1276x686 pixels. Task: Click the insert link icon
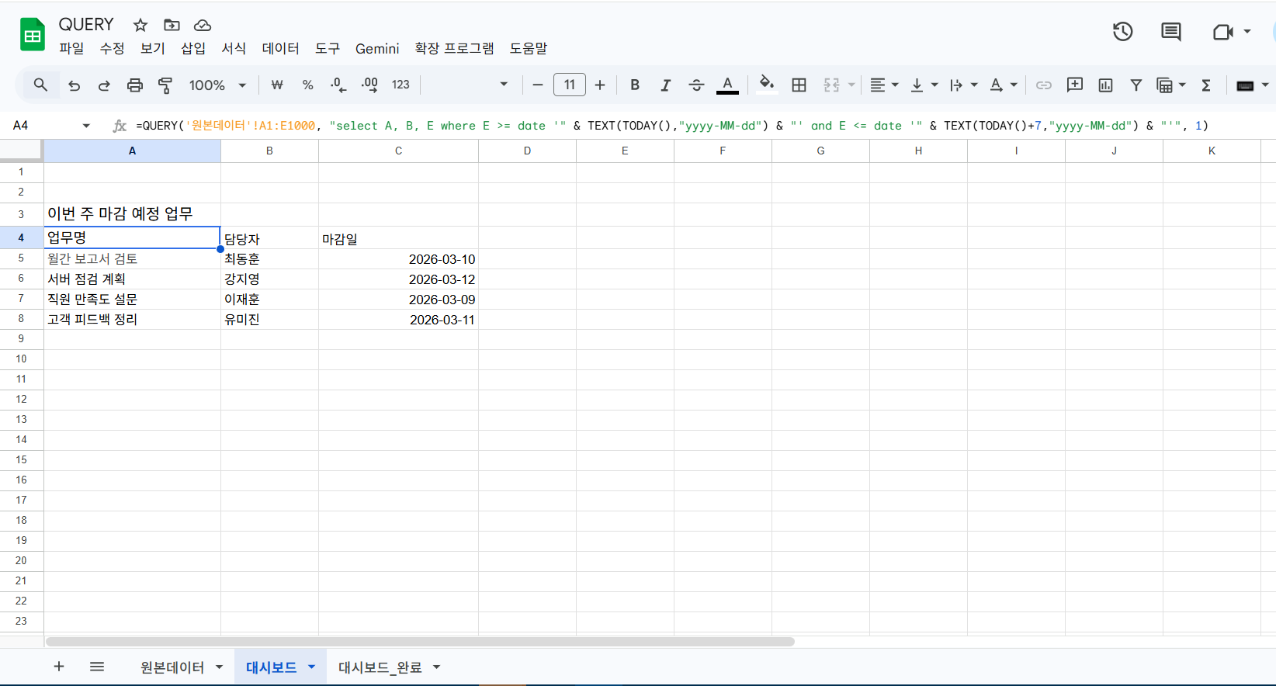click(1044, 85)
